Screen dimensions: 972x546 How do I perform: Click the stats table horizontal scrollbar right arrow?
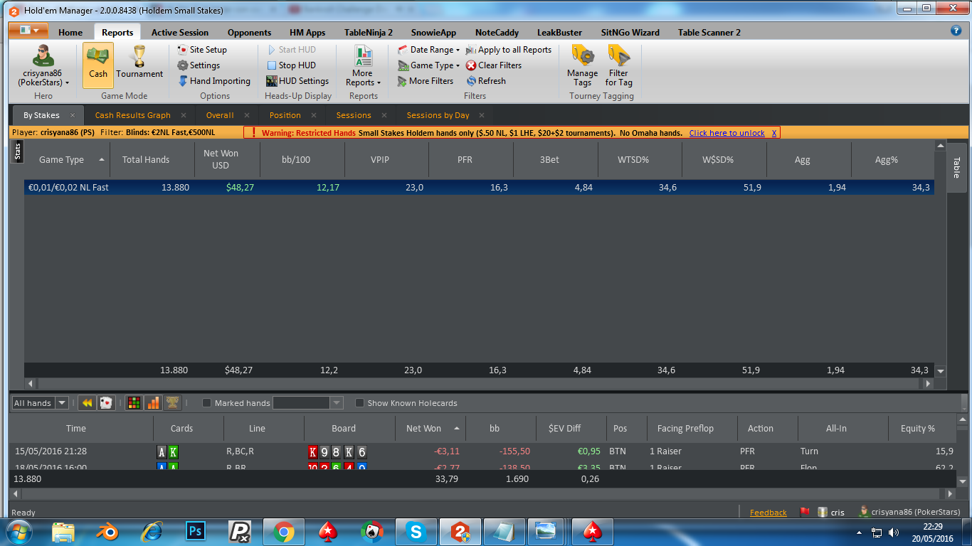click(x=927, y=383)
